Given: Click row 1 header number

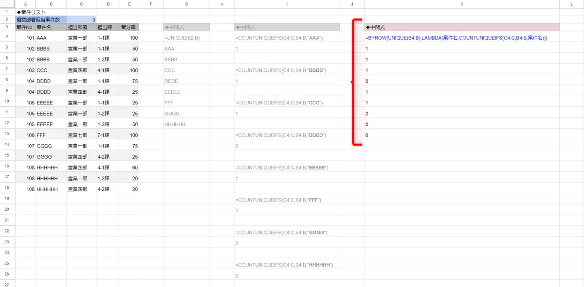Looking at the screenshot, I should (x=7, y=12).
